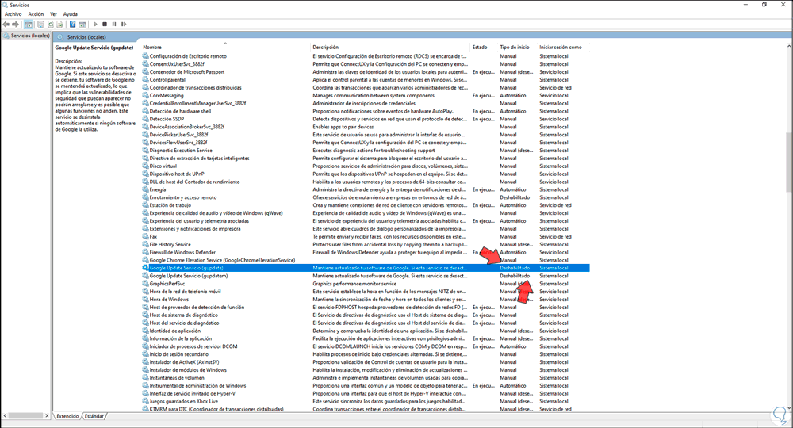The height and width of the screenshot is (428, 793).
Task: Click the gear icon of GraphicsPerfSvc
Action: 146,284
